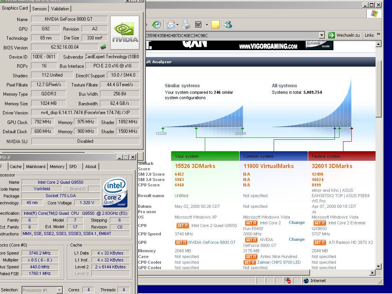Screen dimensions: 392x294
Task: Click the green Wechseln zu go arrow
Action: 331,35
